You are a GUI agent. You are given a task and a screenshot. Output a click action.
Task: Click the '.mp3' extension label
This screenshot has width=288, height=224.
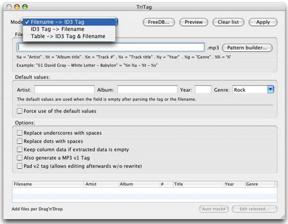click(213, 48)
